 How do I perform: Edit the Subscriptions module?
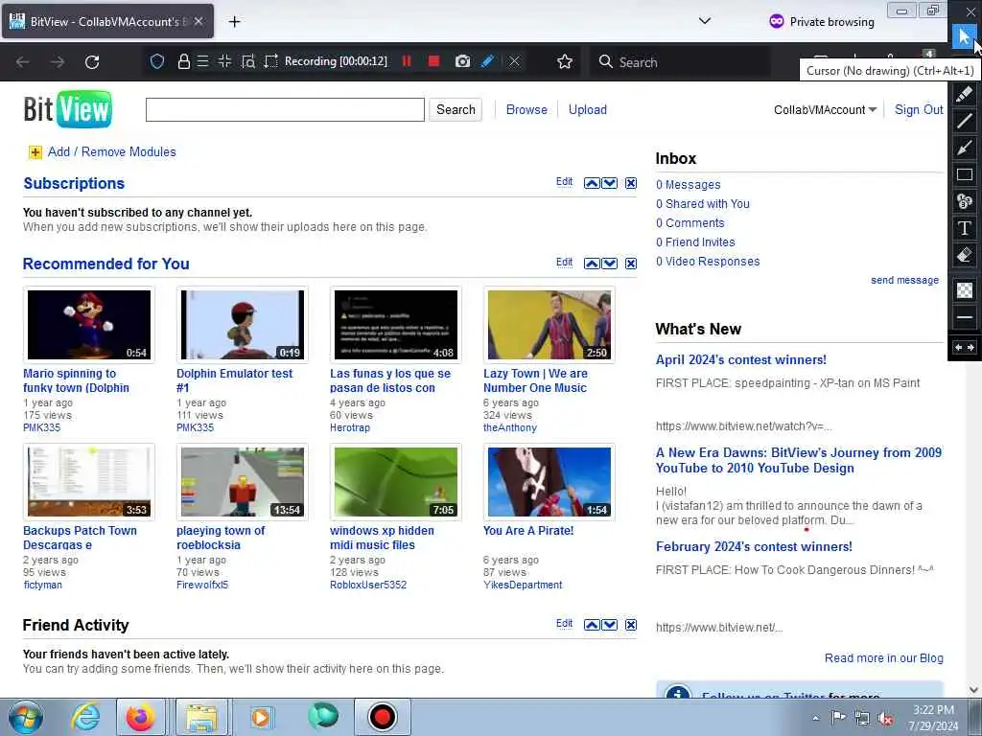pyautogui.click(x=564, y=181)
